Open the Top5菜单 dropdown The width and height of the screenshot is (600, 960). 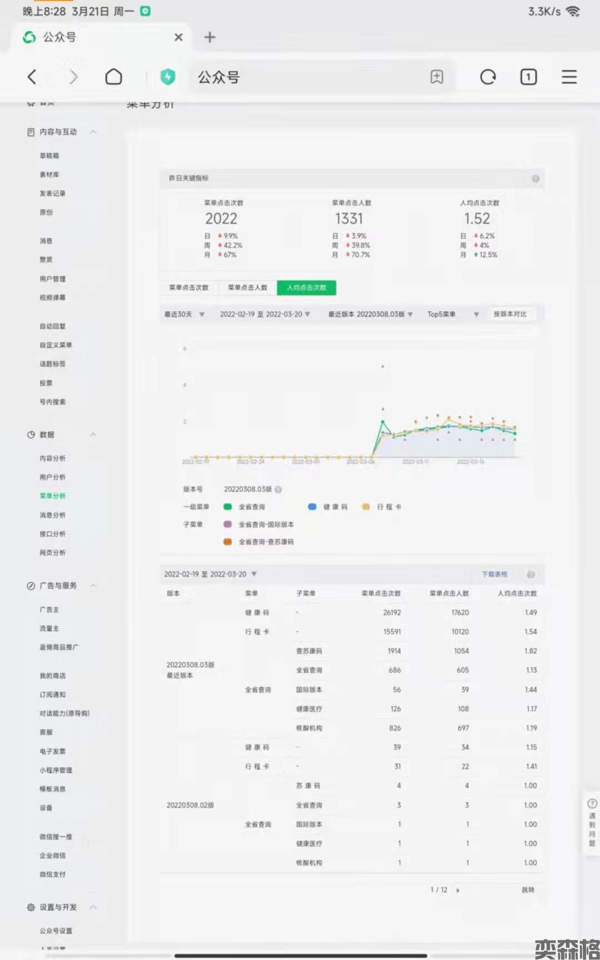point(452,314)
